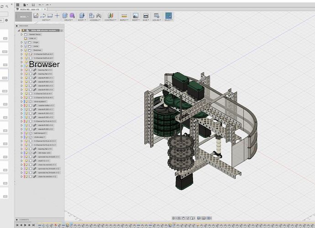The image size is (315, 228).
Task: Open the SKETCH menu
Action: [46, 20]
